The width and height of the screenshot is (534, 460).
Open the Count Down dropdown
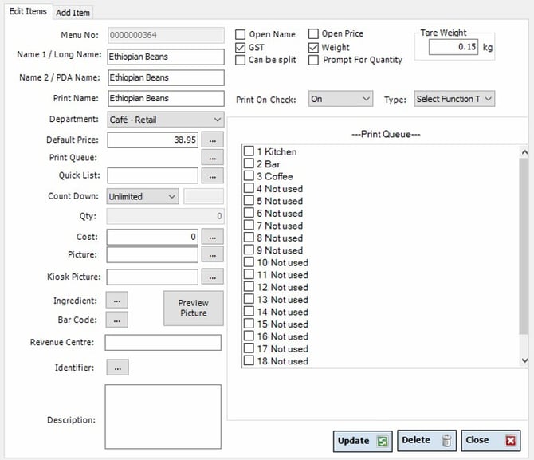point(143,196)
